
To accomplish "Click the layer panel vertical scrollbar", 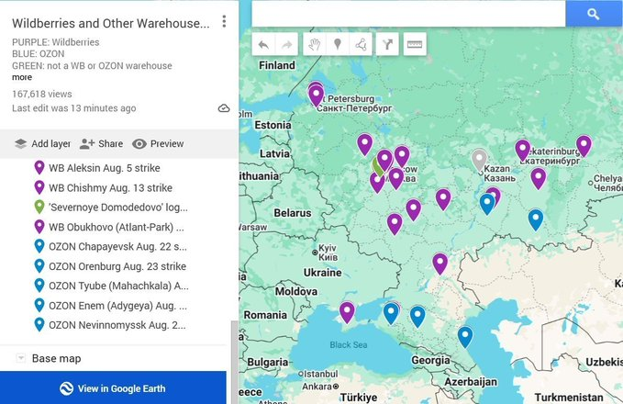I will [x=234, y=361].
